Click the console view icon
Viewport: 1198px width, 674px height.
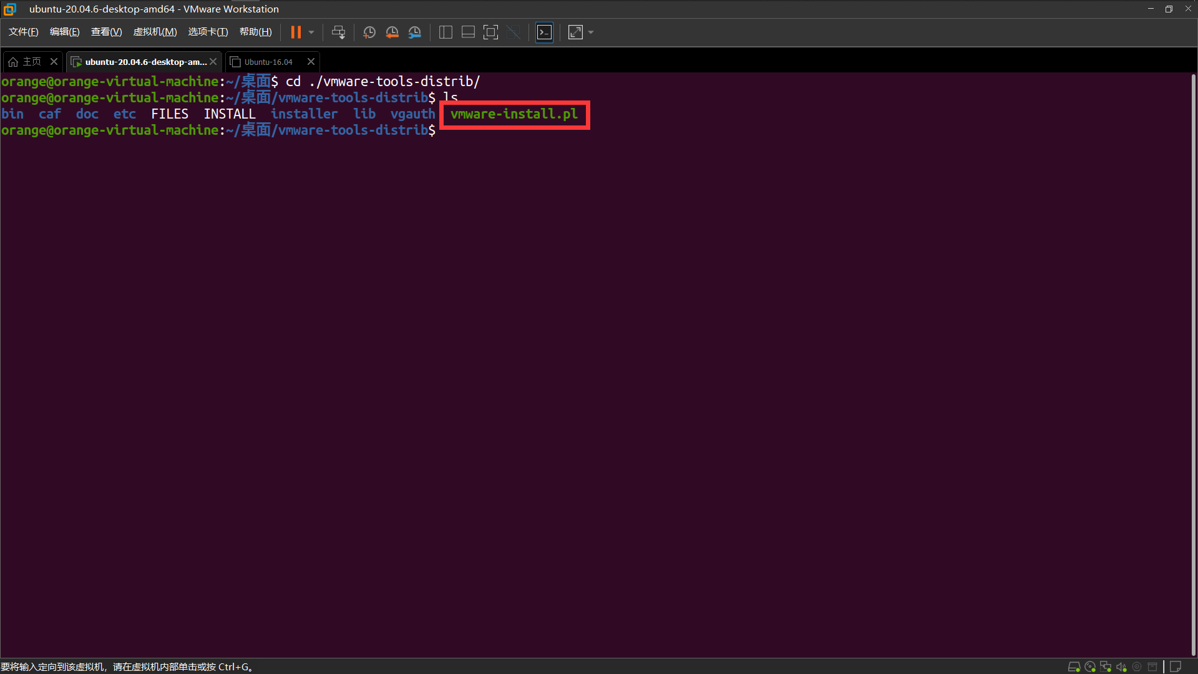click(x=545, y=32)
